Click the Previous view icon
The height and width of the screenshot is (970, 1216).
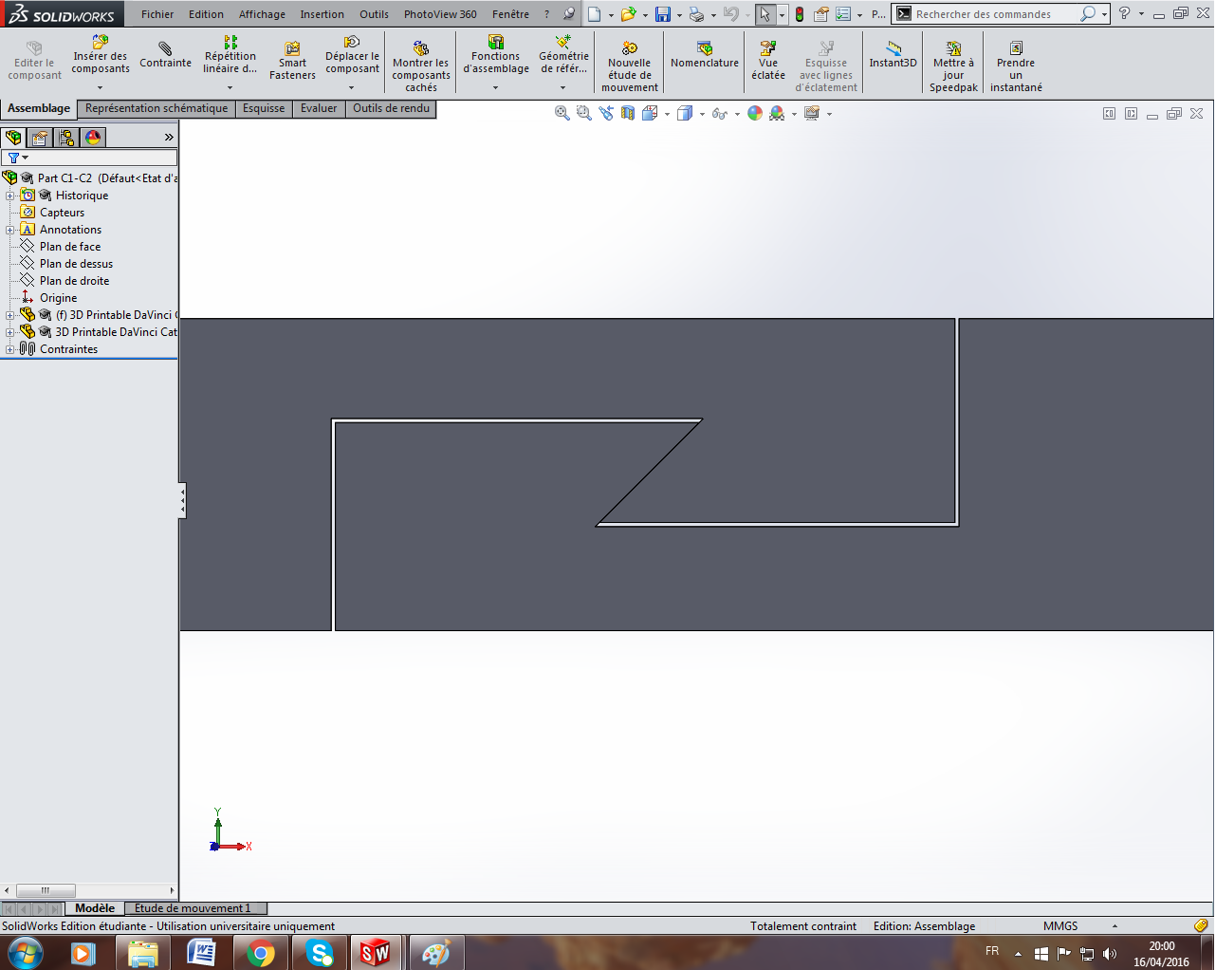pos(606,113)
